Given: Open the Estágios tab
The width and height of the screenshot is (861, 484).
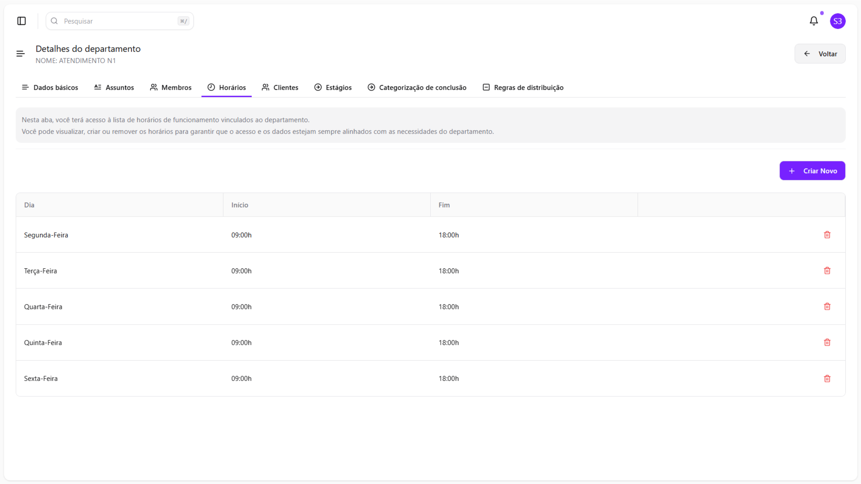Looking at the screenshot, I should click(x=333, y=87).
